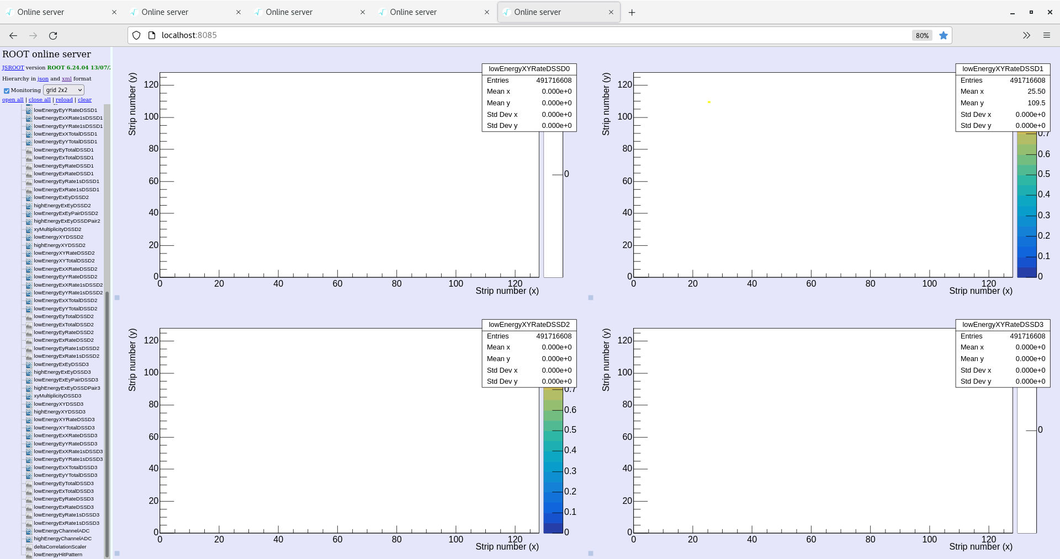
Task: Click the 'open all' link
Action: 13,100
